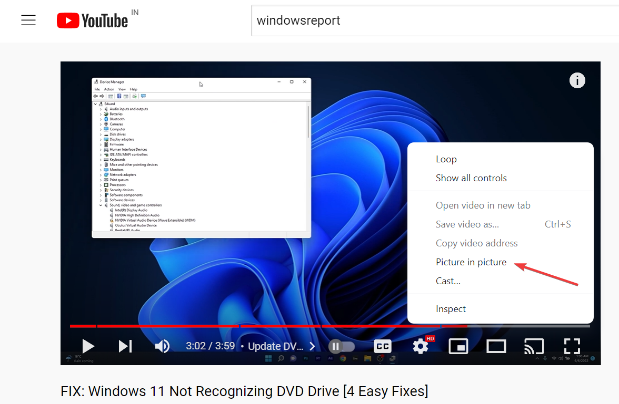
Task: Cast video using Play on TV icon
Action: tap(534, 346)
